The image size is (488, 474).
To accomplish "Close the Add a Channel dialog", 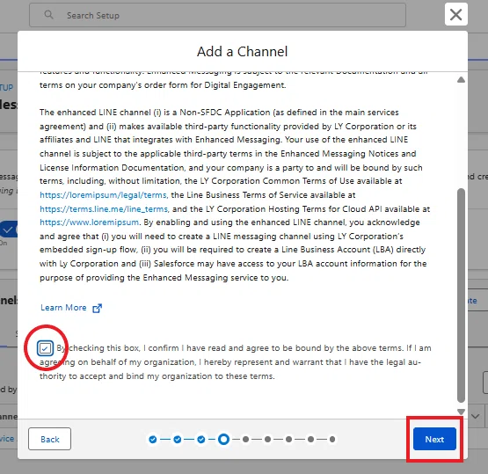I will tap(456, 14).
